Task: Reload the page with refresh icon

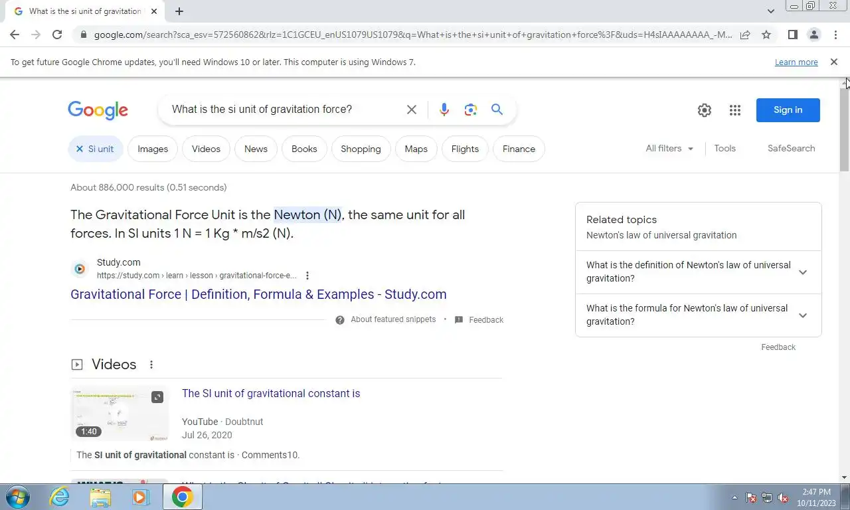Action: [57, 35]
